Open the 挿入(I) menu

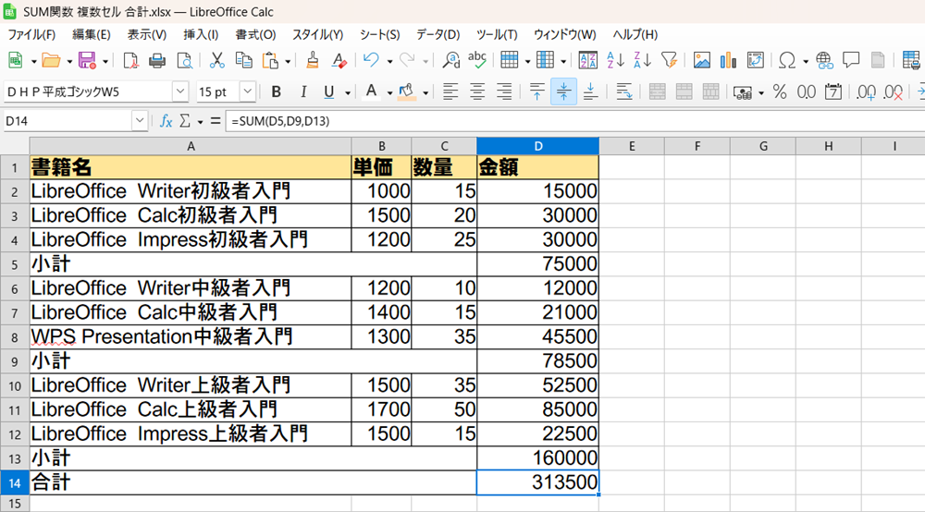coord(201,35)
